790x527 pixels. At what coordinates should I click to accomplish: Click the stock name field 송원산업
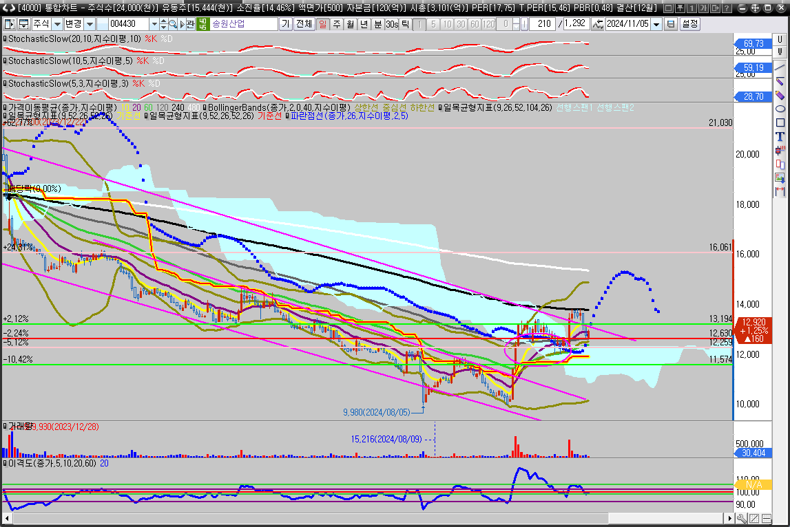tap(243, 23)
